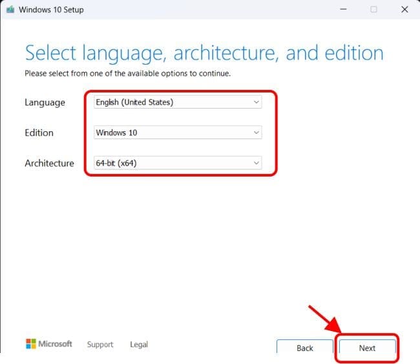The width and height of the screenshot is (420, 364).
Task: Open the Legal link
Action: pos(139,345)
